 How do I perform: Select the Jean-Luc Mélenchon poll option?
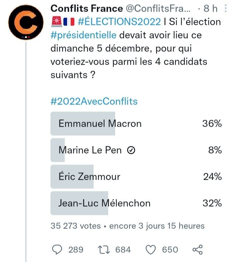coord(136,203)
